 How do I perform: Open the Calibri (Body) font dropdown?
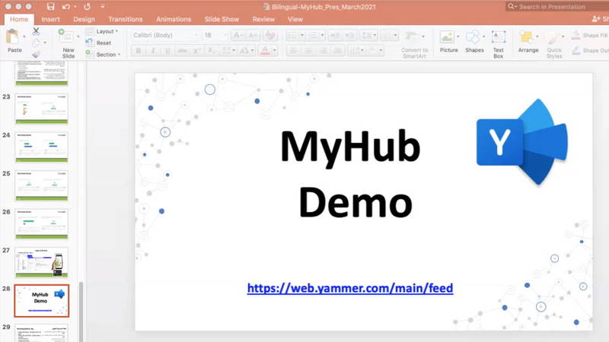pyautogui.click(x=161, y=35)
